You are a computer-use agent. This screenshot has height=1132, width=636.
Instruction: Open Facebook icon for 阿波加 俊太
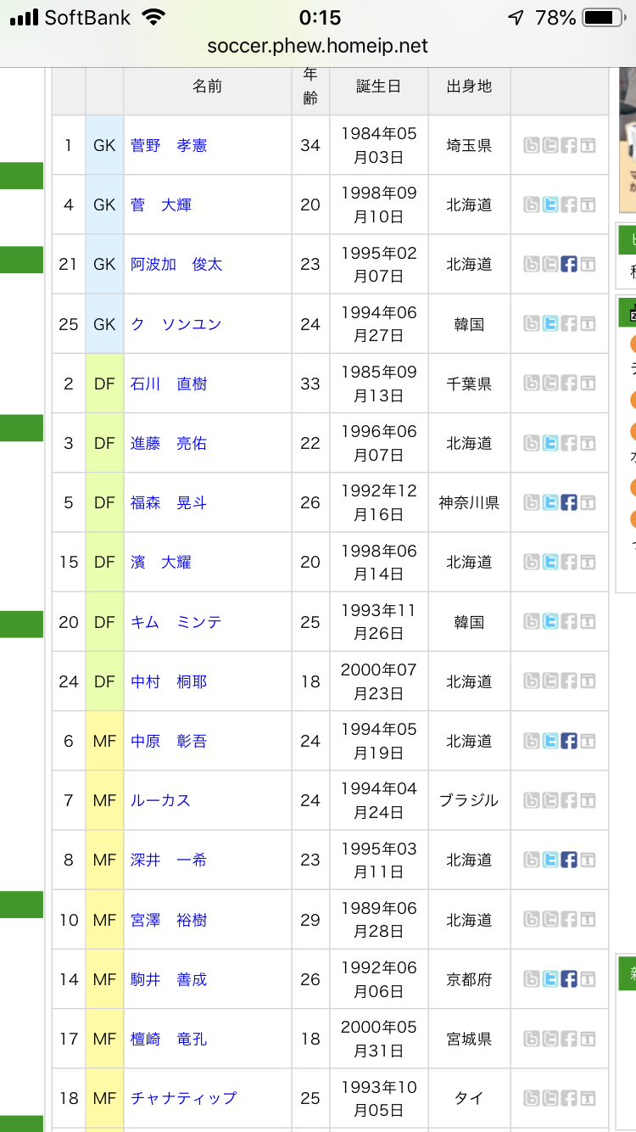pyautogui.click(x=569, y=264)
